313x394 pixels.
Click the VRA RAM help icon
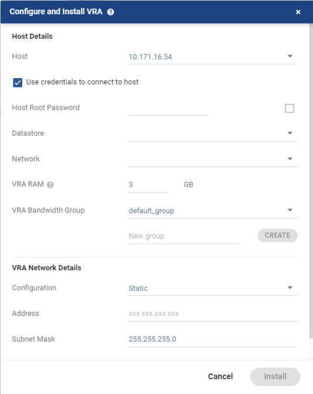51,185
